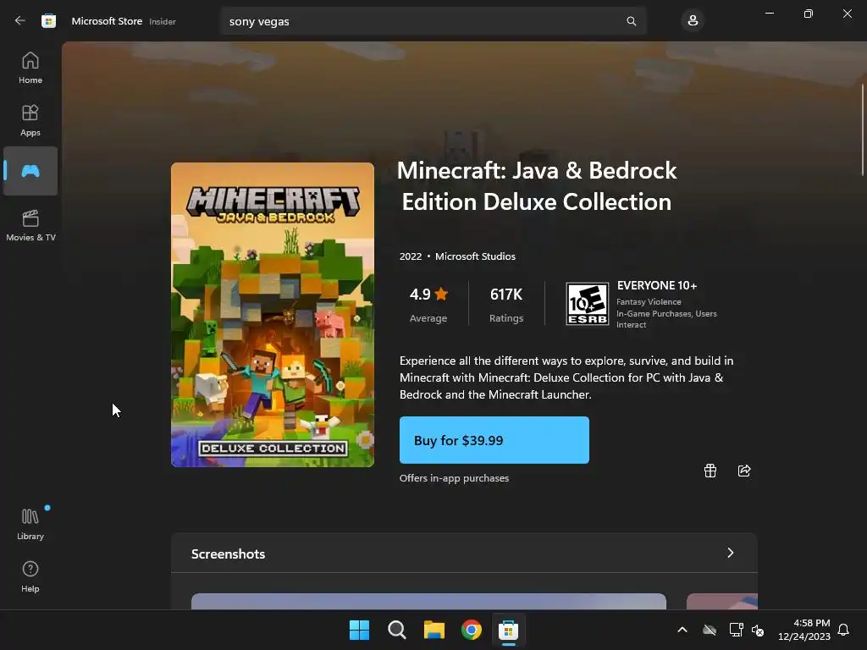Click the Minecraft Deluxe Collection cover art
This screenshot has height=650, width=867.
(273, 315)
